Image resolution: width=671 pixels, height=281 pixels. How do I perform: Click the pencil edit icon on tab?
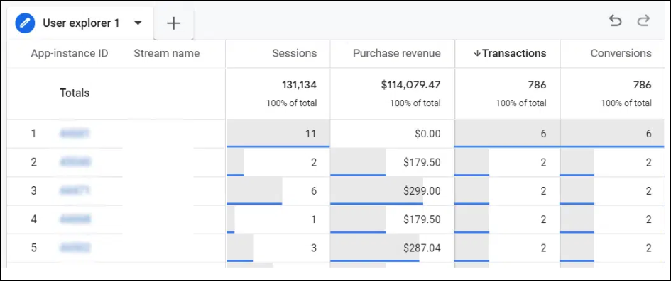(x=26, y=23)
